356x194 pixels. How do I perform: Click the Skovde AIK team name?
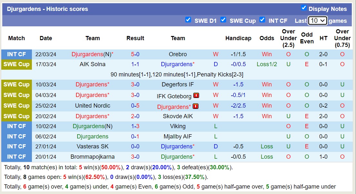click(178, 116)
